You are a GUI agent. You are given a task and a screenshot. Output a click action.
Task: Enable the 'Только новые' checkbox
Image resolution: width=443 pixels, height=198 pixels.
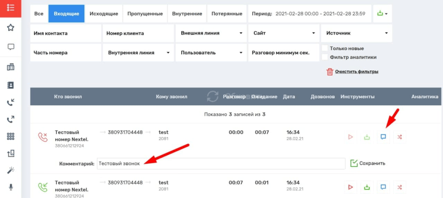(x=325, y=48)
